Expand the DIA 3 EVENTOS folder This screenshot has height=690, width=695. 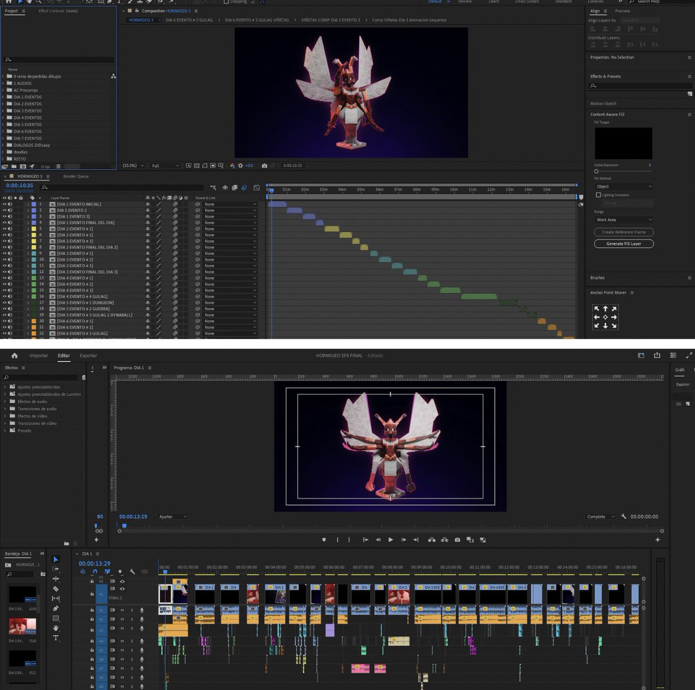click(x=3, y=111)
